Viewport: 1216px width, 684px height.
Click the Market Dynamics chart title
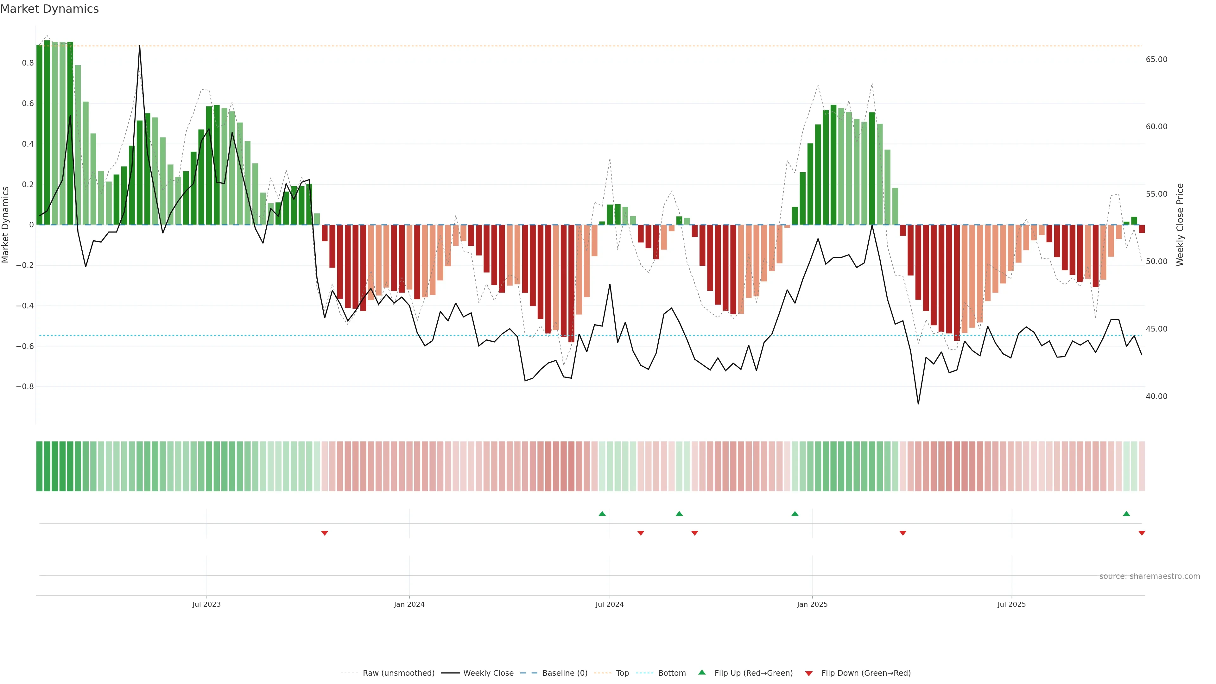[50, 9]
